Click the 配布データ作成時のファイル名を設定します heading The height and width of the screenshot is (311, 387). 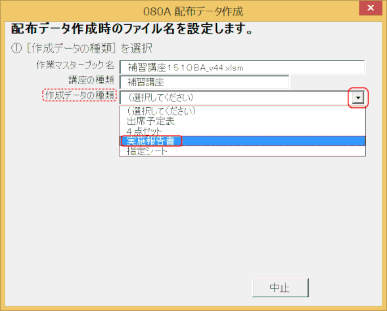tap(132, 29)
